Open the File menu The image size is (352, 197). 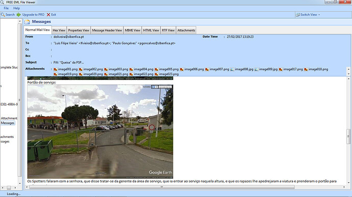point(6,8)
